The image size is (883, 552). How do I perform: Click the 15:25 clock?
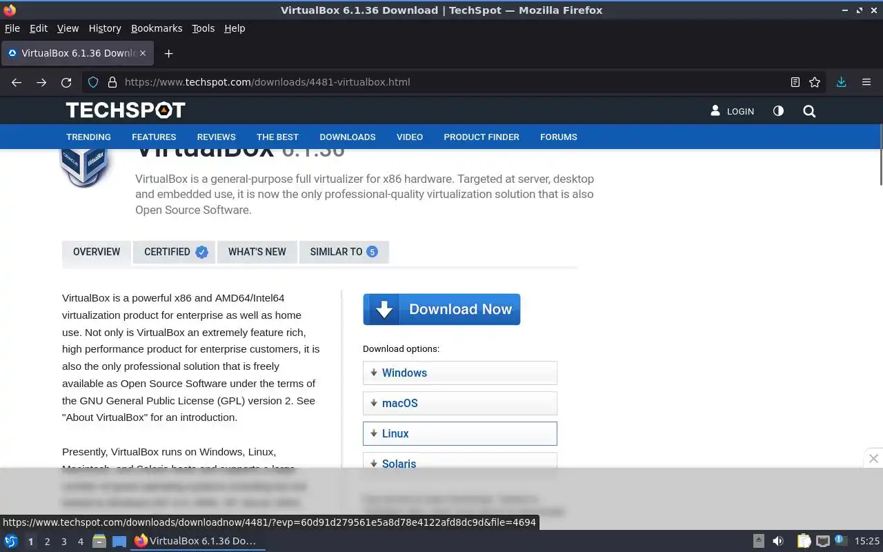coord(866,541)
